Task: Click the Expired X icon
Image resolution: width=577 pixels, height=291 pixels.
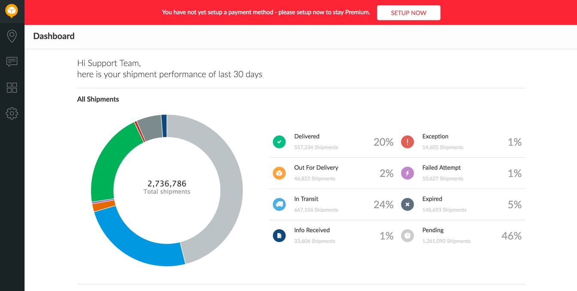Action: [x=407, y=204]
